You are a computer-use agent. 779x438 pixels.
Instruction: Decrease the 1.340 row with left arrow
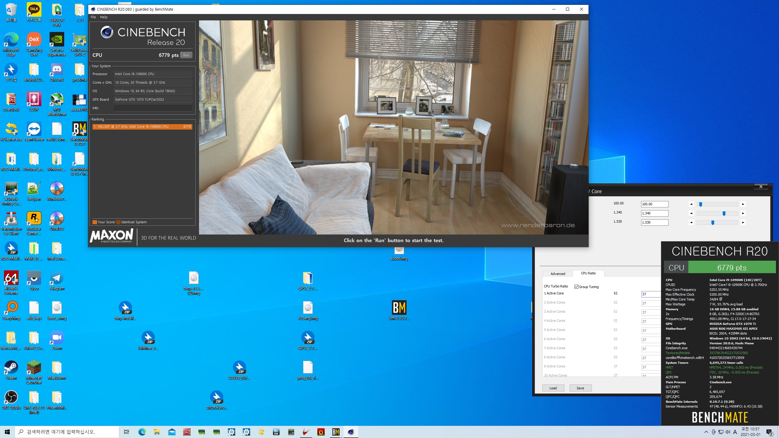click(x=691, y=214)
